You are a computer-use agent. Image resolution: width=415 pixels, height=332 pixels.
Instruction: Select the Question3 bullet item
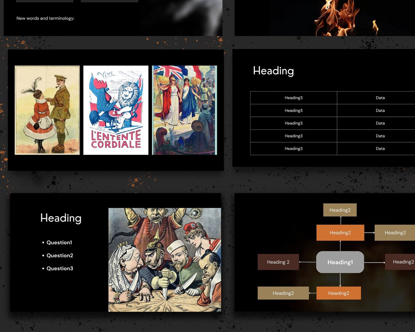(x=59, y=268)
